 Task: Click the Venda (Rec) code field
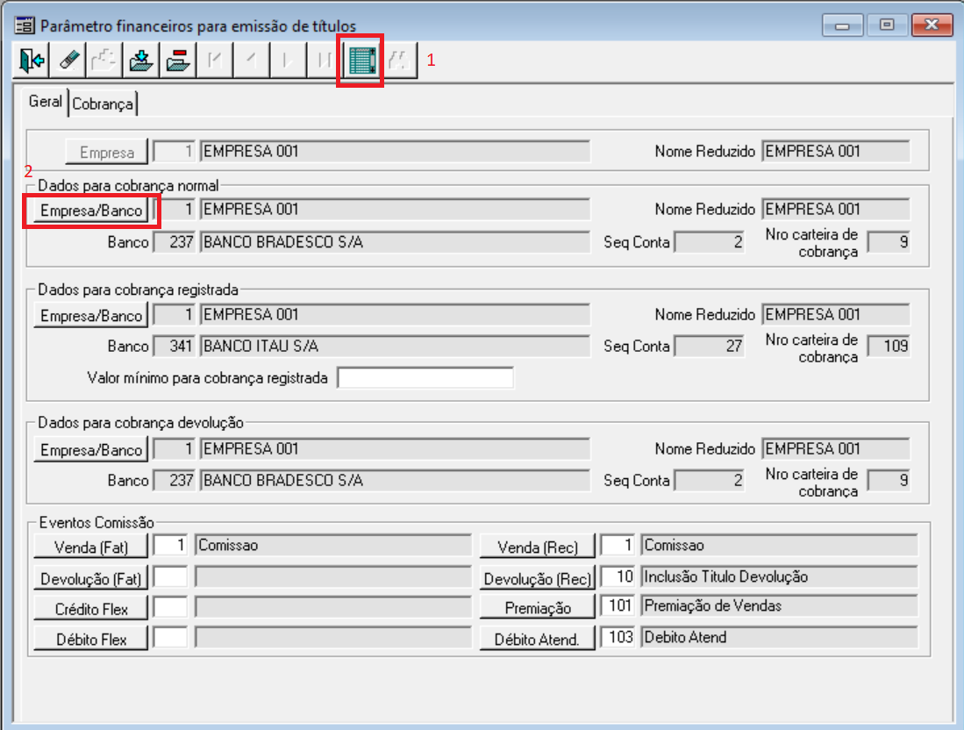[x=618, y=545]
